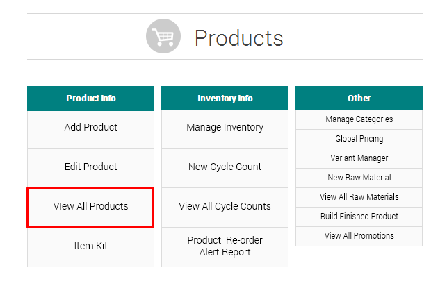Open View All Cycle Counts
The image size is (447, 286).
225,206
